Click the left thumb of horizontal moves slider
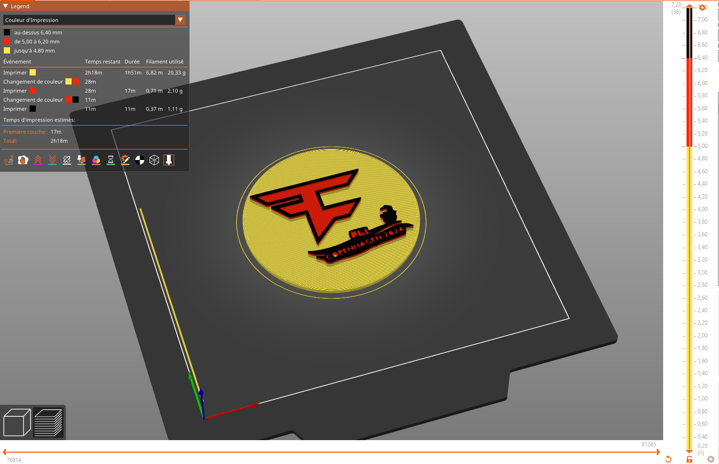Viewport: 719px width, 464px height. click(4, 452)
